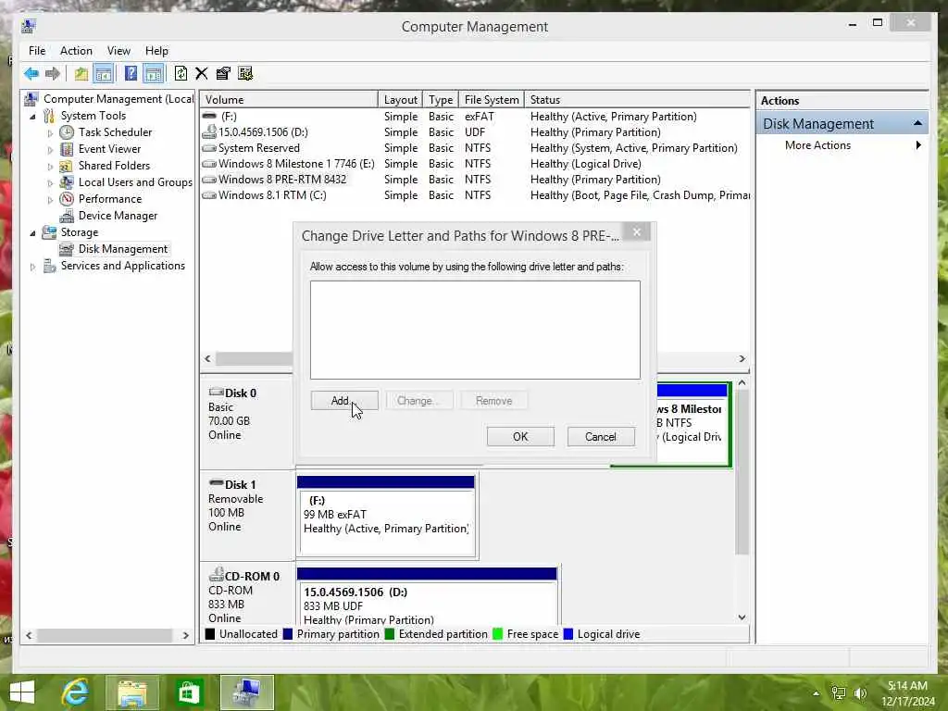Open File Explorer from the taskbar
Image resolution: width=948 pixels, height=711 pixels.
[131, 692]
